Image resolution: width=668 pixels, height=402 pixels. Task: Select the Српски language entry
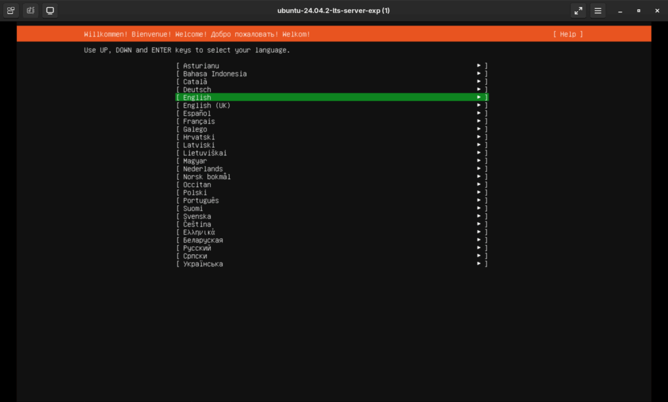click(332, 256)
